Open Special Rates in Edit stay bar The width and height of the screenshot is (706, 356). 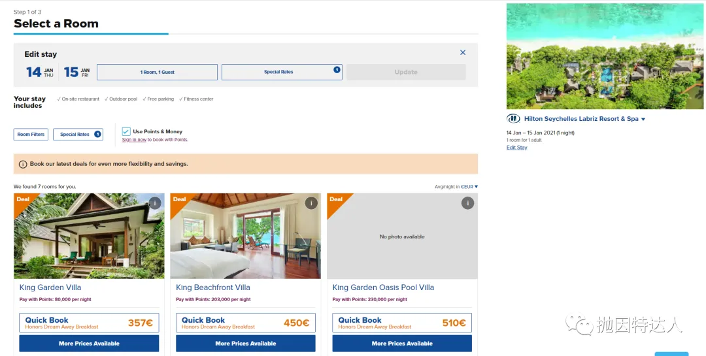282,72
